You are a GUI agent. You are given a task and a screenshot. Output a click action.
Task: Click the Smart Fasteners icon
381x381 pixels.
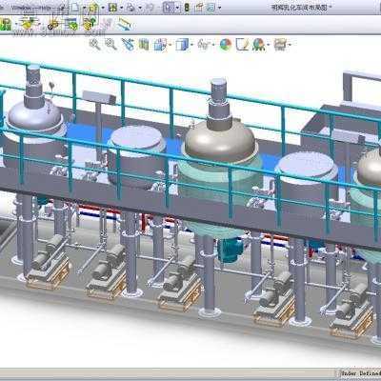tap(90, 24)
